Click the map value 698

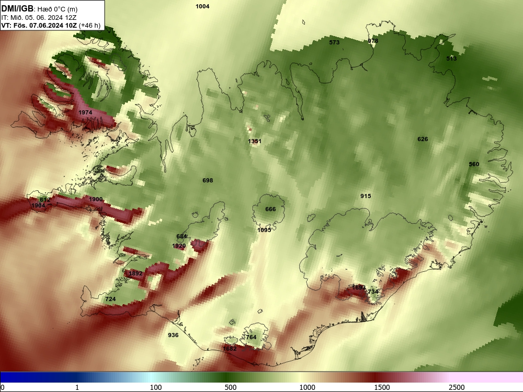[208, 180]
